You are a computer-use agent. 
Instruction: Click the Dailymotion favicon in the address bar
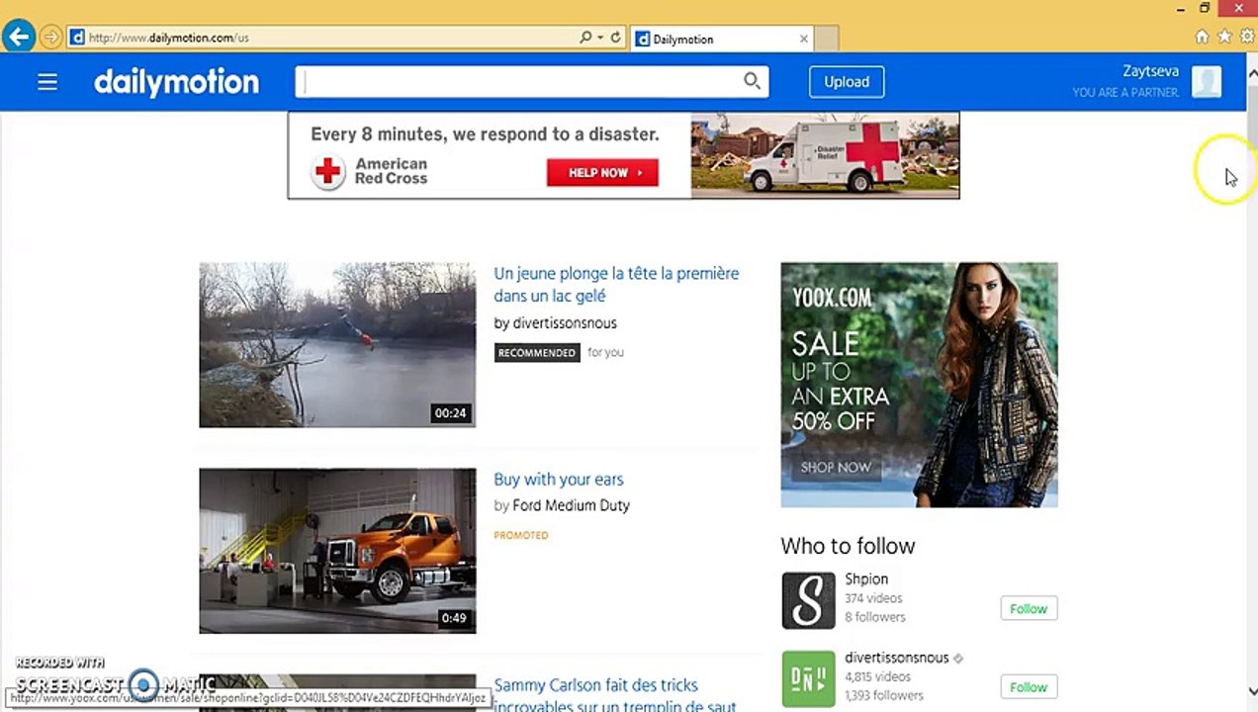click(x=77, y=39)
